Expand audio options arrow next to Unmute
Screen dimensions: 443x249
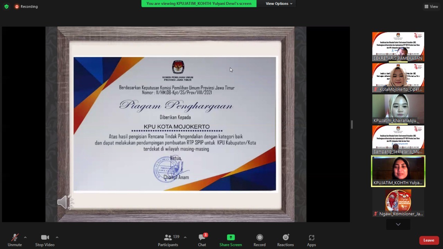pos(25,238)
